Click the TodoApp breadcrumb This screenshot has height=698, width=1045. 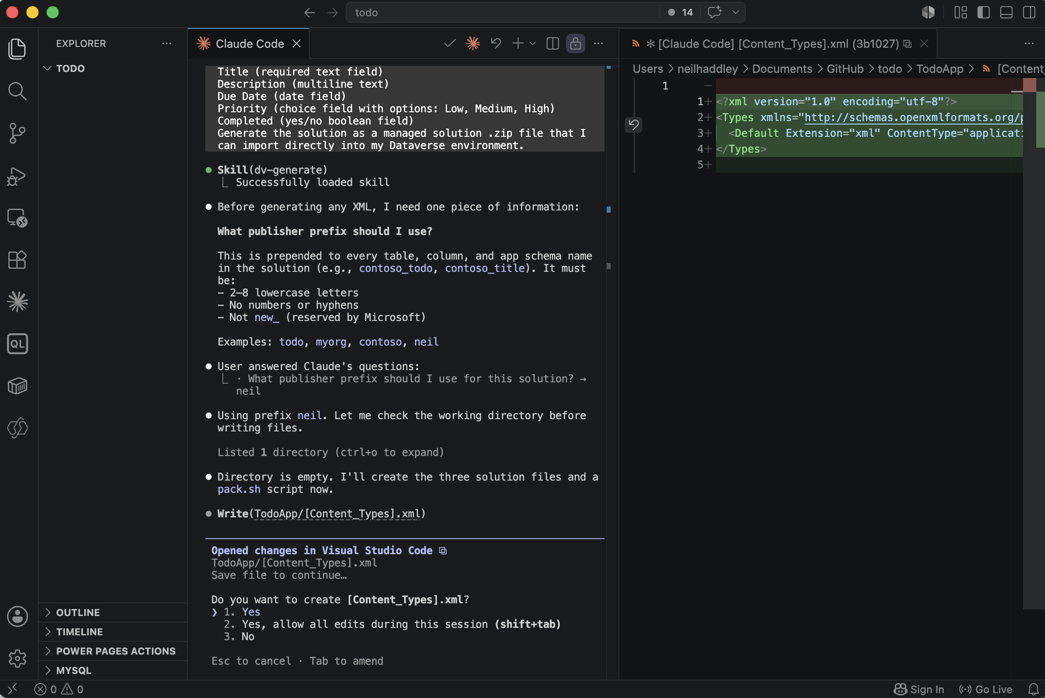click(x=940, y=69)
